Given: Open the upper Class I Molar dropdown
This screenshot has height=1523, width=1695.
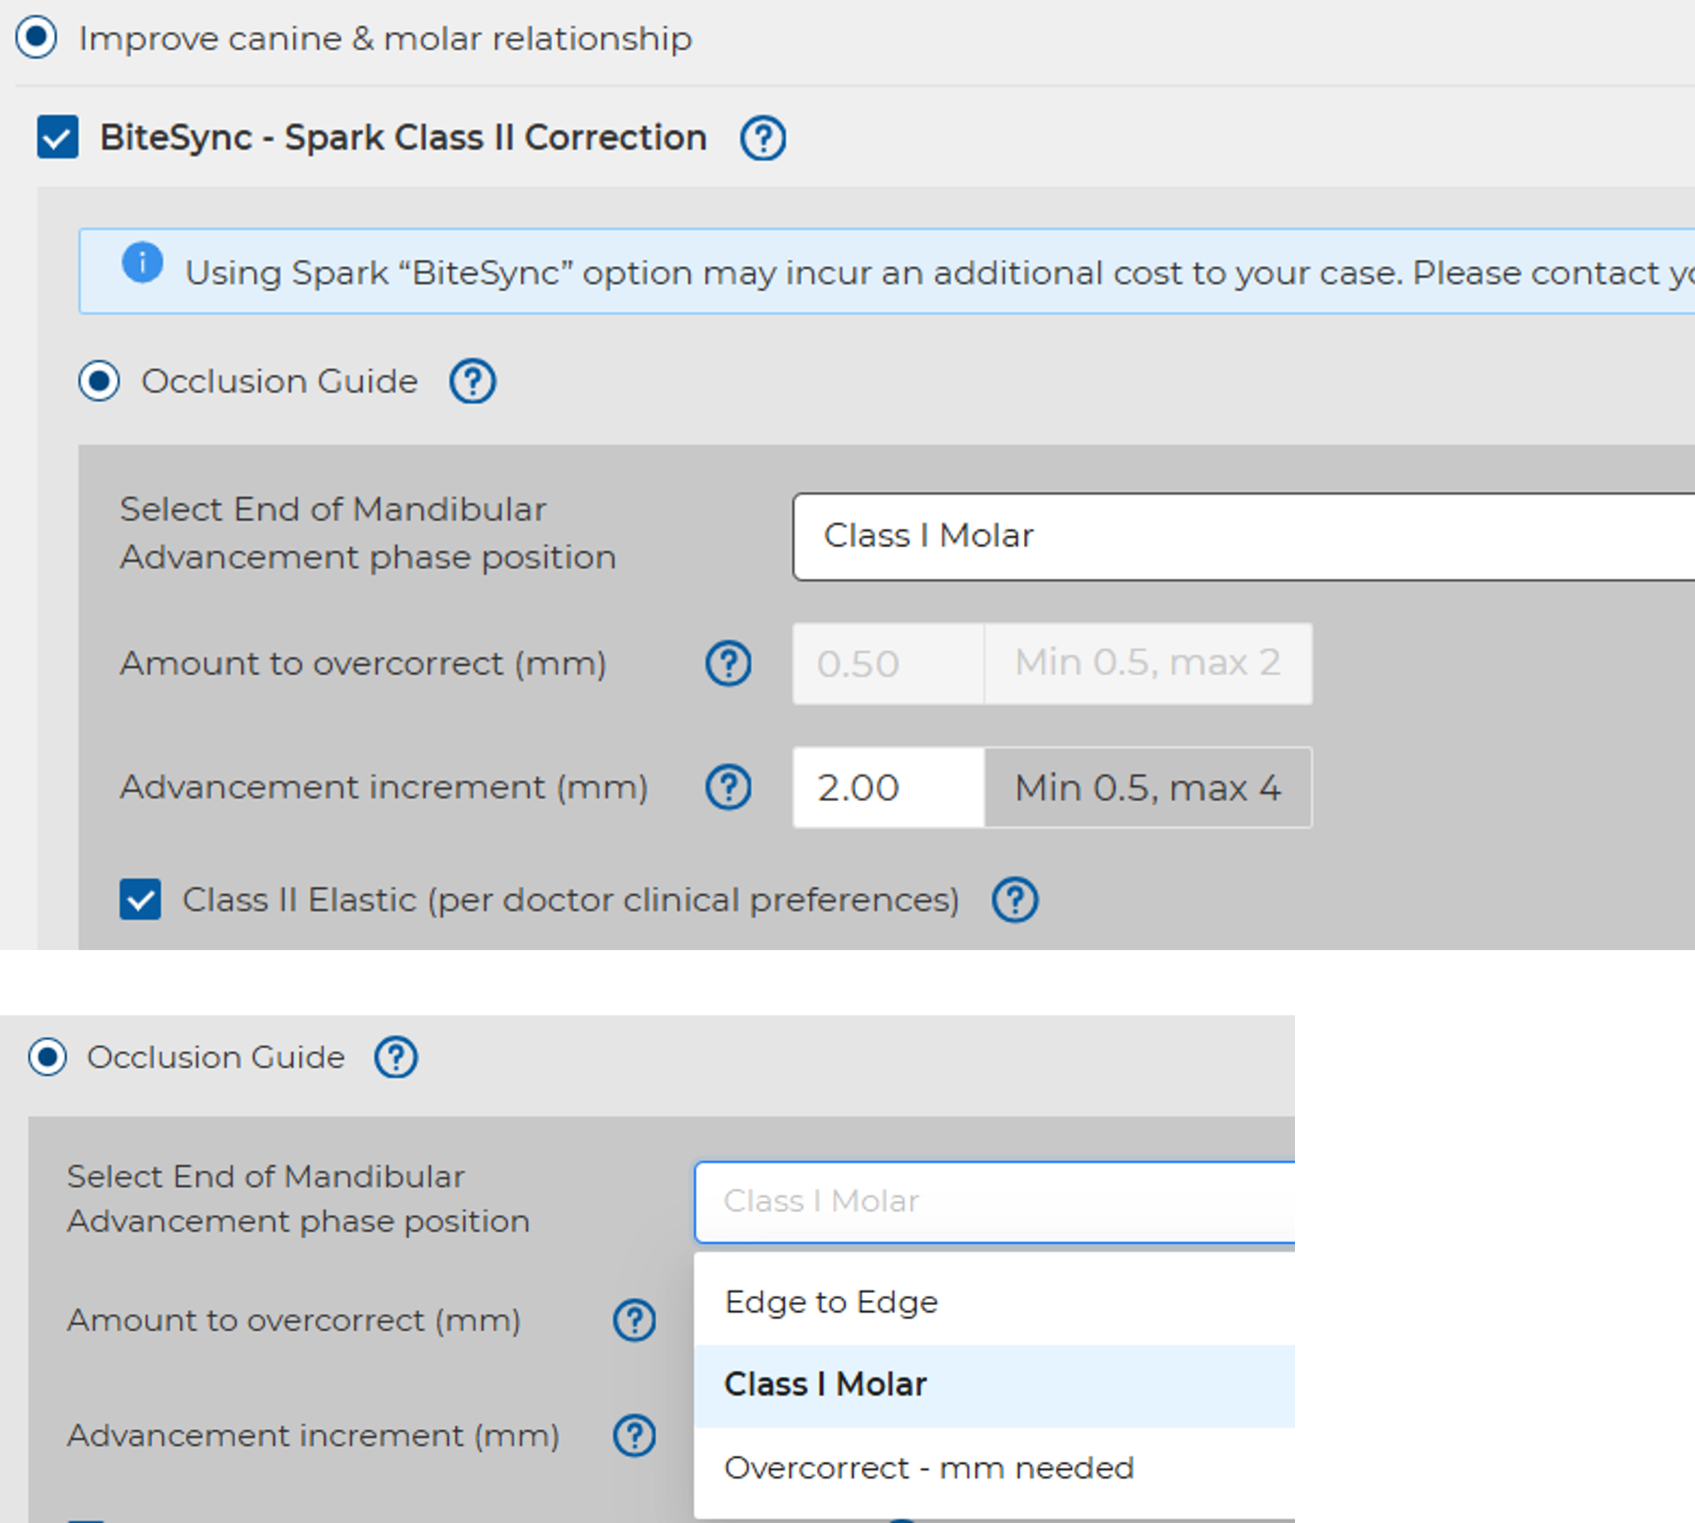Looking at the screenshot, I should point(1239,536).
